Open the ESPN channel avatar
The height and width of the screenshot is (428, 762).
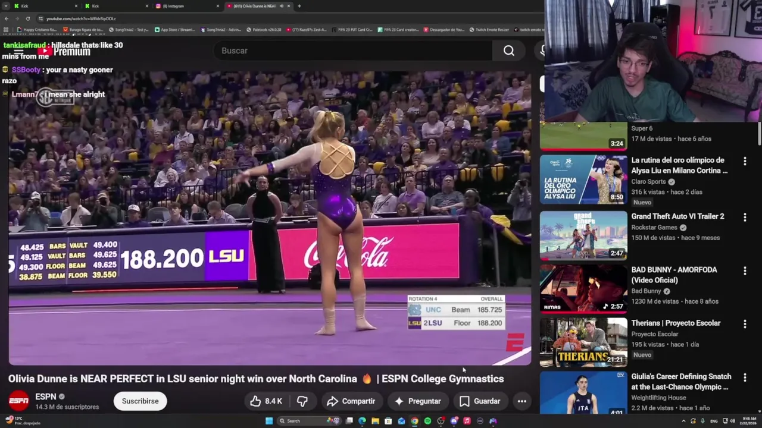point(18,401)
